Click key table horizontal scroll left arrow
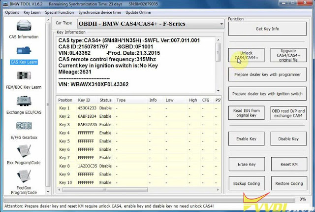315x212 pixels. [59, 190]
